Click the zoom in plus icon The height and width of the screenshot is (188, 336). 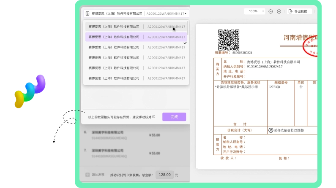(x=279, y=11)
